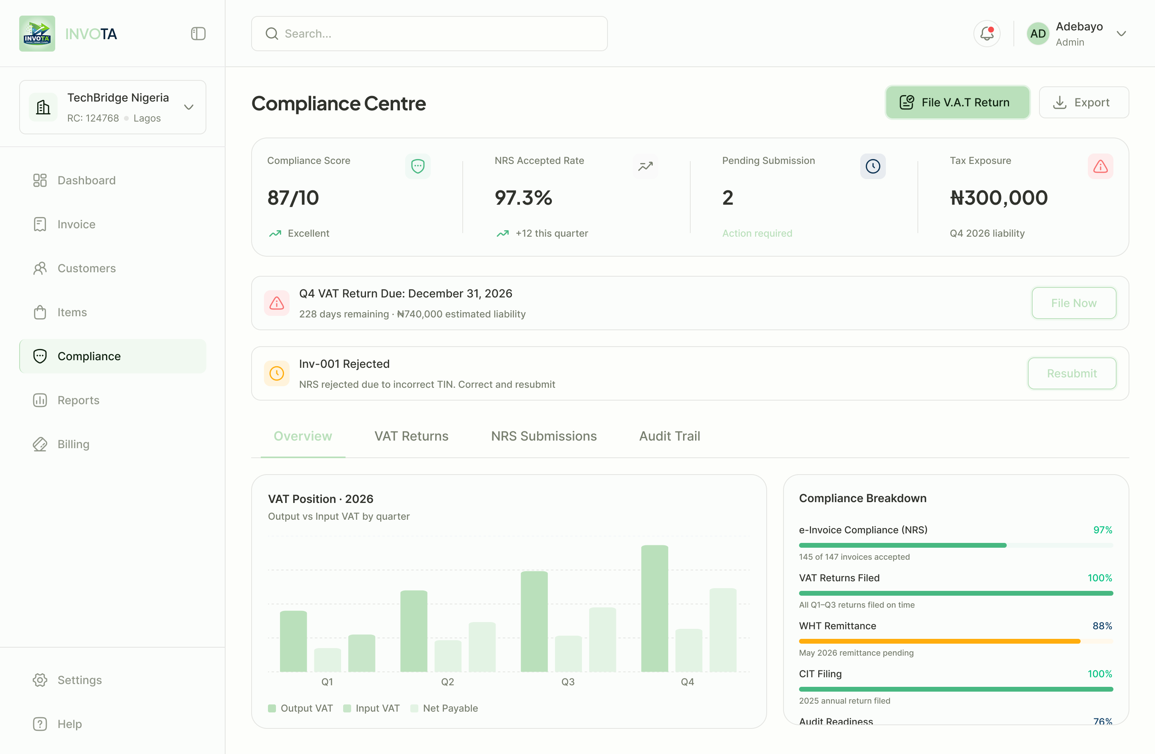This screenshot has height=754, width=1155.
Task: Click TechBridge Nigeria building icon
Action: pyautogui.click(x=43, y=107)
